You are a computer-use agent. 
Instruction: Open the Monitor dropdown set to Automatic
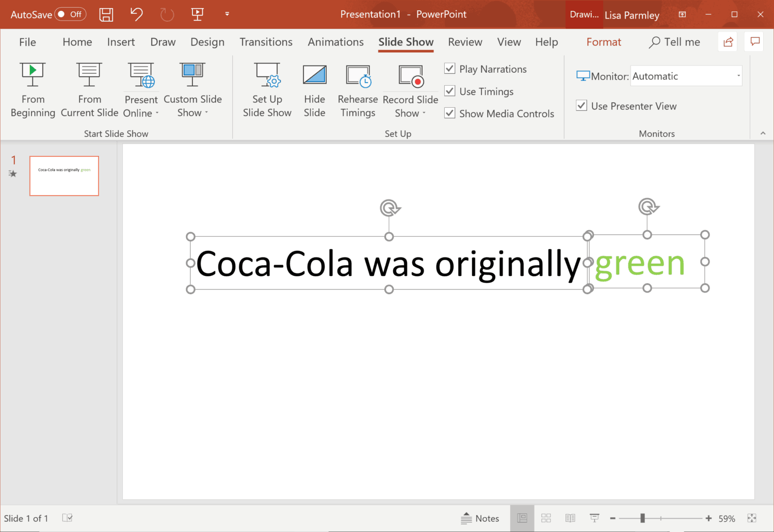[x=686, y=76]
